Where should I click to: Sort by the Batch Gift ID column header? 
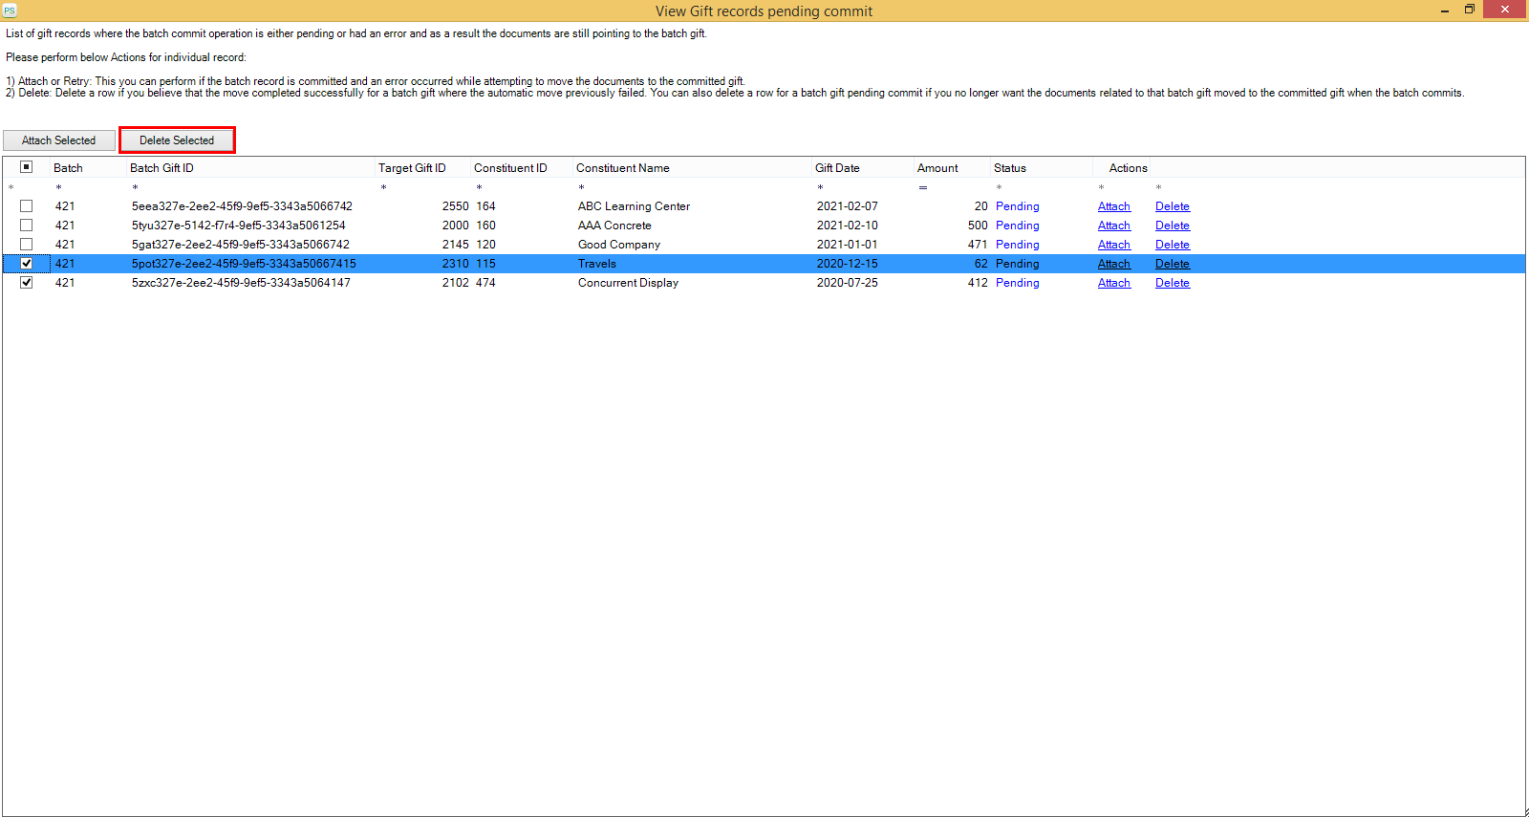tap(162, 168)
